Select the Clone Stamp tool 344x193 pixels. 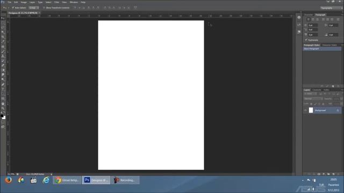click(x=3, y=56)
